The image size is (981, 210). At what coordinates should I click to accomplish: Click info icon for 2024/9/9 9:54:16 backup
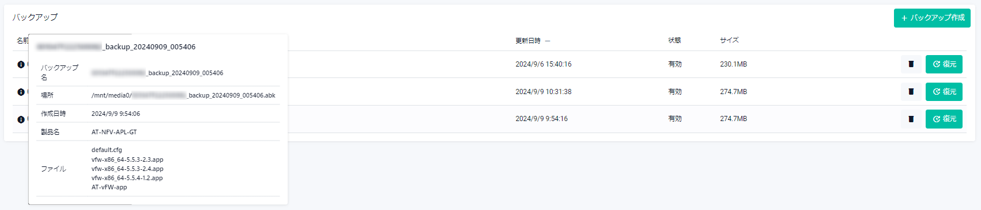coord(21,119)
